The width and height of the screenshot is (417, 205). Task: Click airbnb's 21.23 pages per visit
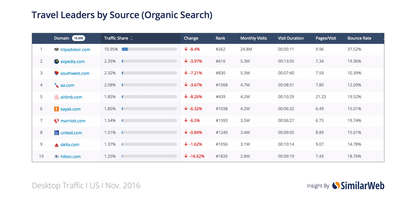pos(321,97)
